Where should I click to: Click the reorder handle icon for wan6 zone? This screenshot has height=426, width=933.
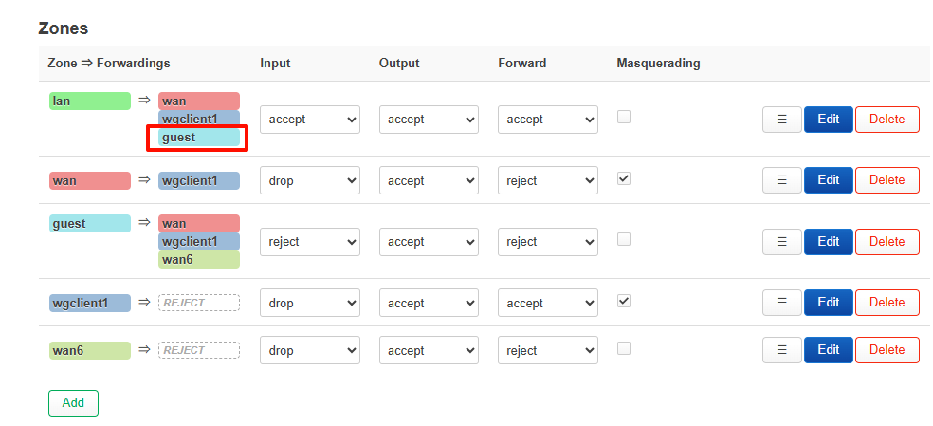(782, 350)
